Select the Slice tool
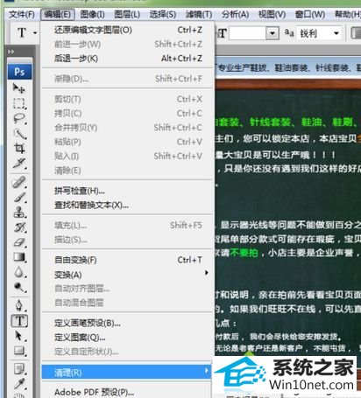 coord(19,164)
